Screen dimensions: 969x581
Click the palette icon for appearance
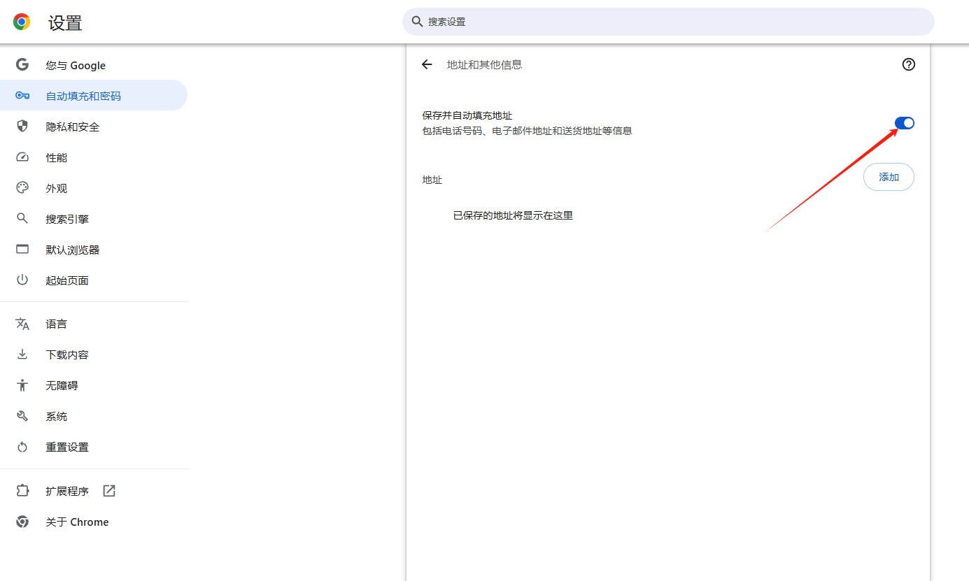point(22,188)
